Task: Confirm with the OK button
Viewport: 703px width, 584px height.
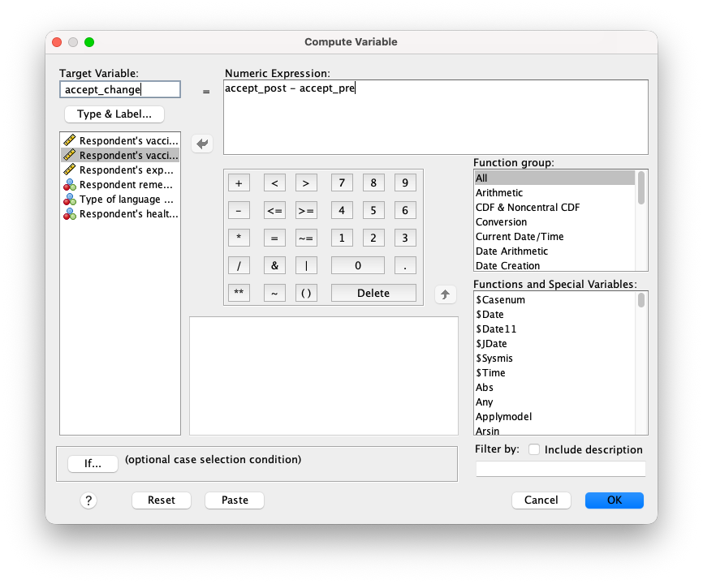Action: click(x=615, y=500)
